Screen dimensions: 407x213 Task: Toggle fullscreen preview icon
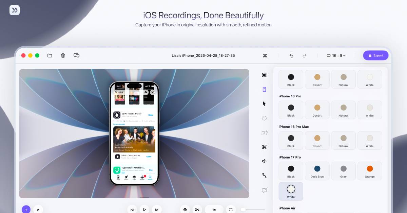click(x=231, y=210)
